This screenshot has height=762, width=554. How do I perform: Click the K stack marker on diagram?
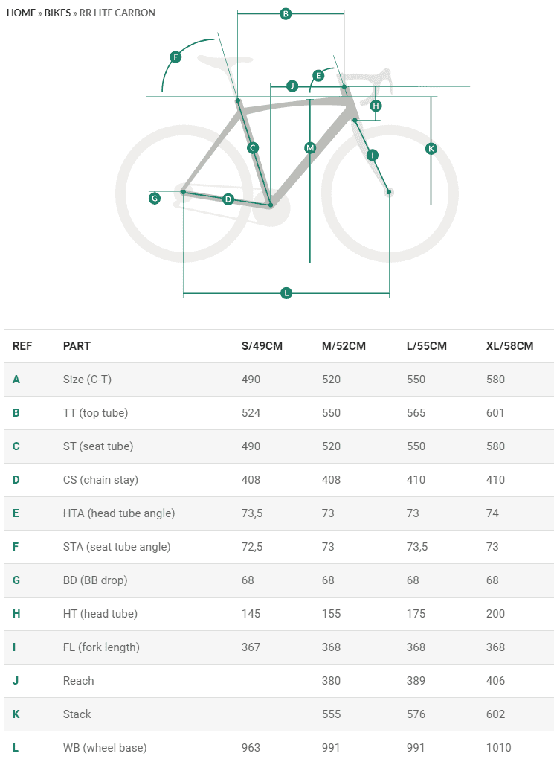coord(431,149)
